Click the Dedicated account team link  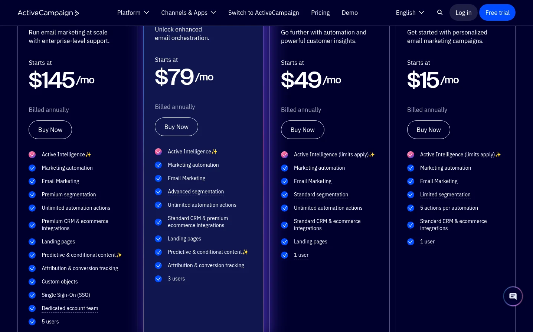click(x=70, y=308)
